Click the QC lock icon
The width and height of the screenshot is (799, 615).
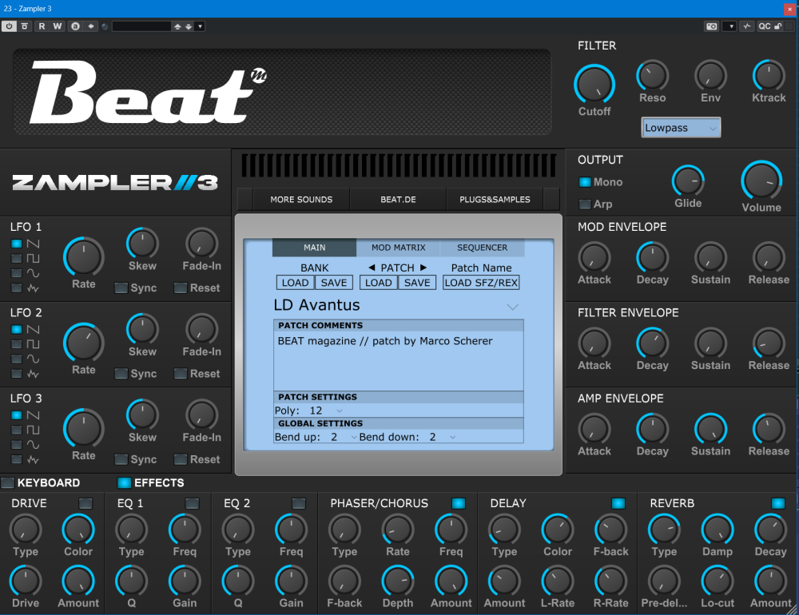point(777,26)
